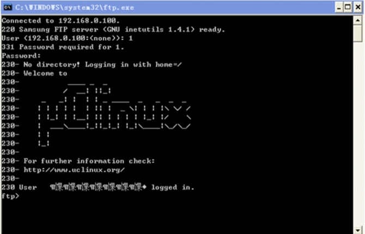Click the empty scrollbar track below the thumb

[357, 134]
